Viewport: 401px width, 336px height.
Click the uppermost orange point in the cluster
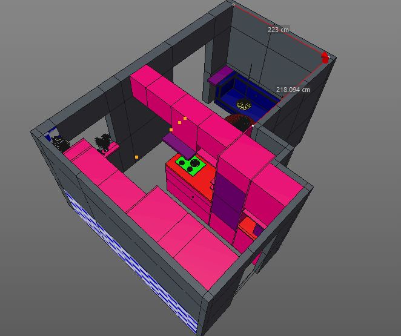pyautogui.click(x=185, y=119)
